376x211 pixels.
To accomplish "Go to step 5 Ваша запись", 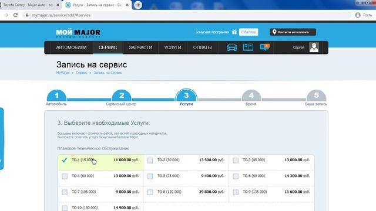I will tap(316, 96).
